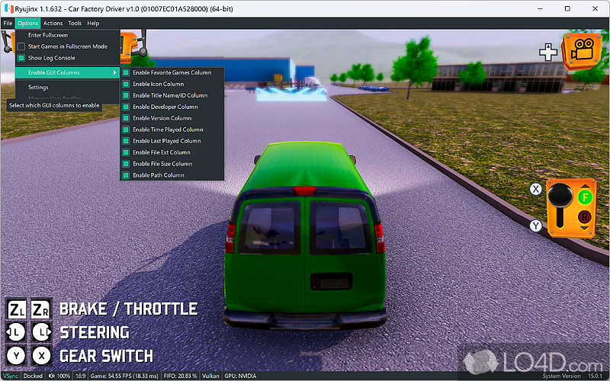The width and height of the screenshot is (610, 381).
Task: Click the green van
Action: [304, 236]
